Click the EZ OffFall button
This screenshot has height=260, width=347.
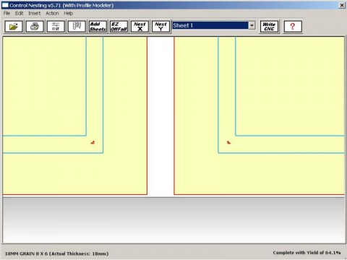119,26
